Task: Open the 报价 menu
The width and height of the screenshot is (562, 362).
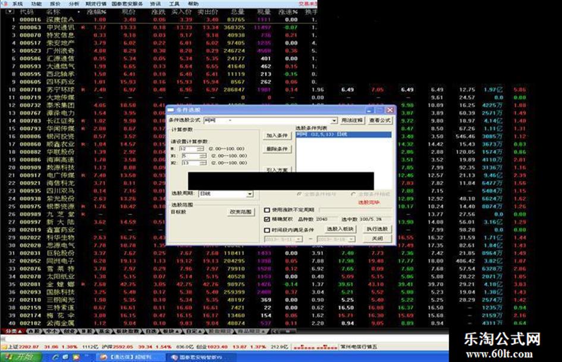Action: (x=55, y=4)
